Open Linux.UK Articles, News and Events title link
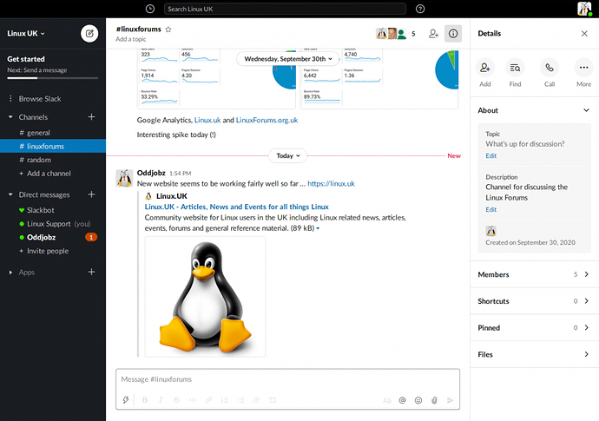 coord(236,207)
